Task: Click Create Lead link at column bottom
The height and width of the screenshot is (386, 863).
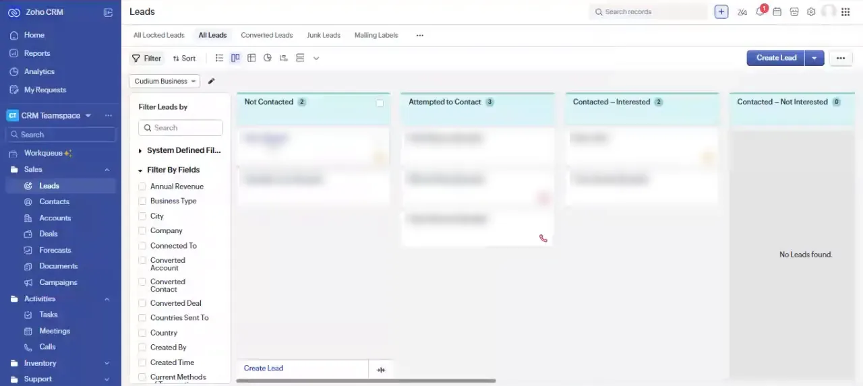Action: coord(264,368)
